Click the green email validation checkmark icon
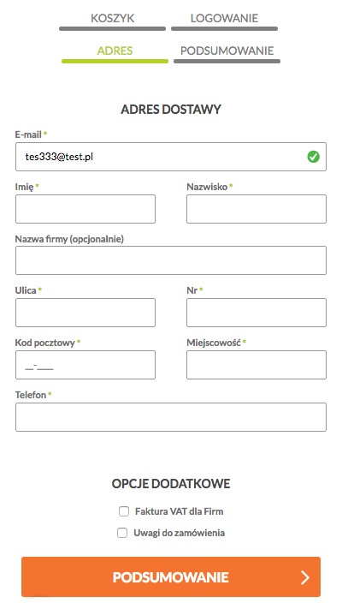Screen dimensions: 342x609 (313, 157)
